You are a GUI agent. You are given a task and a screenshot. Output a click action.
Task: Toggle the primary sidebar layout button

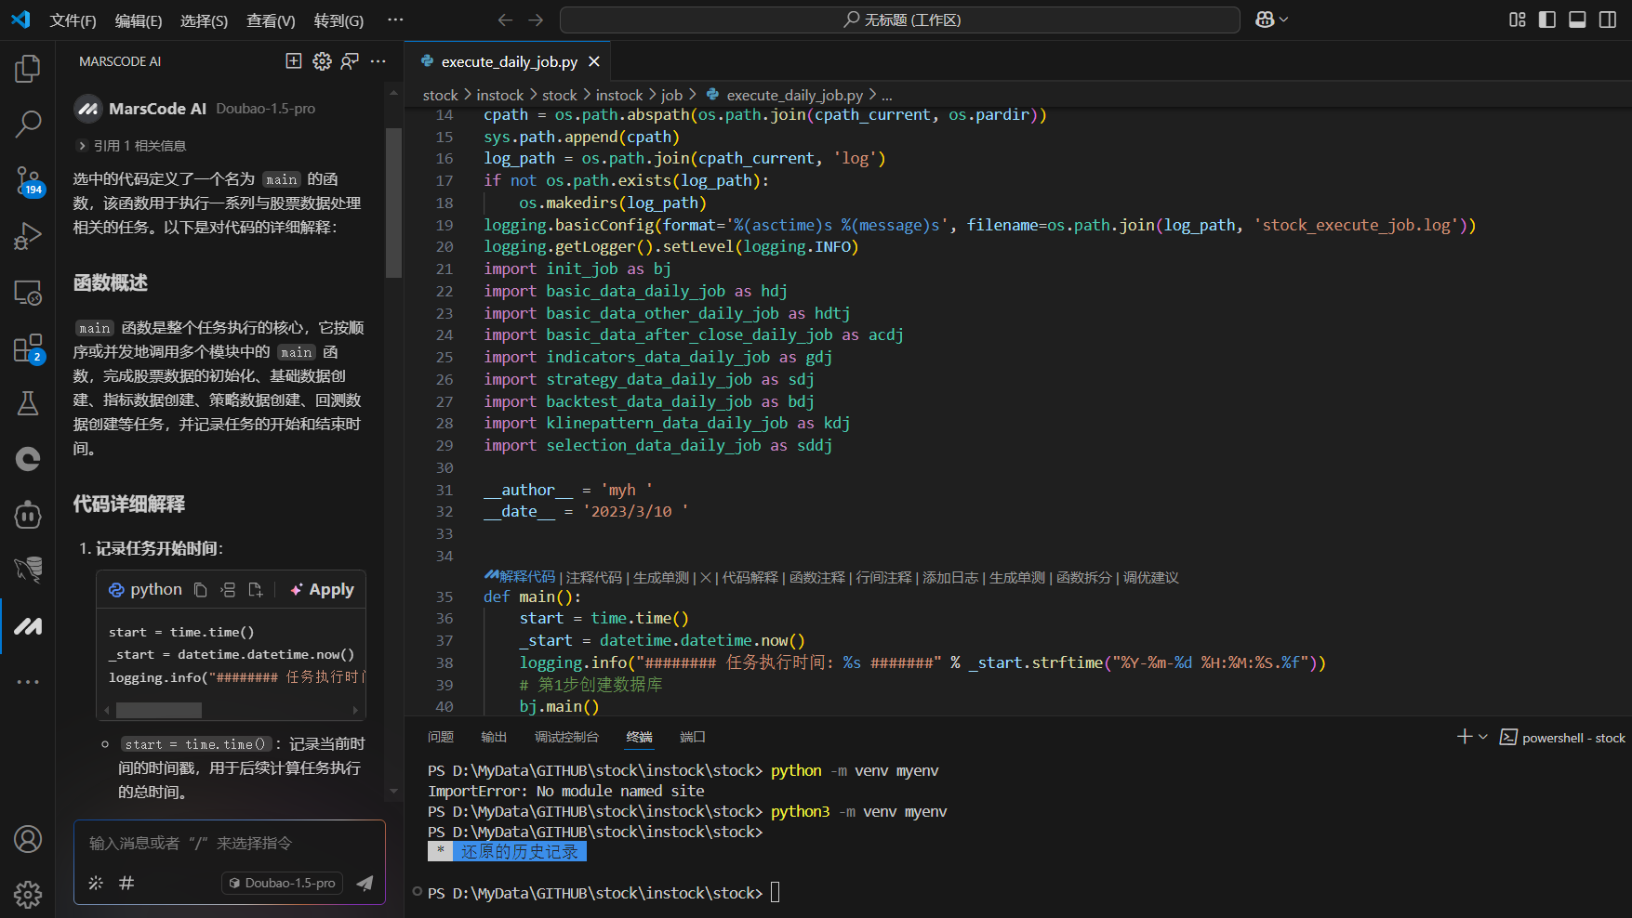[1547, 20]
